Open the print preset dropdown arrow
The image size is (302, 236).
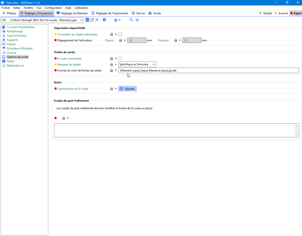[81, 20]
